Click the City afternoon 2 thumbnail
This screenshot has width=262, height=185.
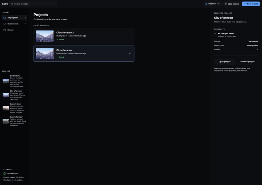click(x=45, y=36)
